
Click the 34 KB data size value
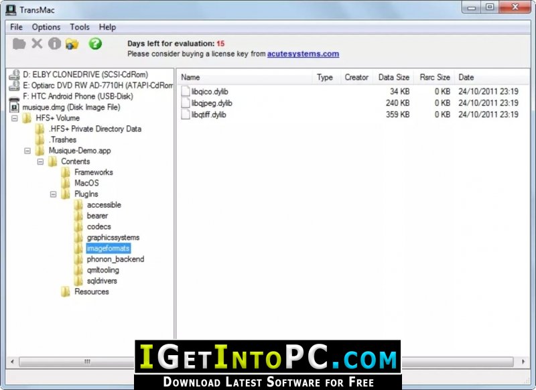coord(399,91)
